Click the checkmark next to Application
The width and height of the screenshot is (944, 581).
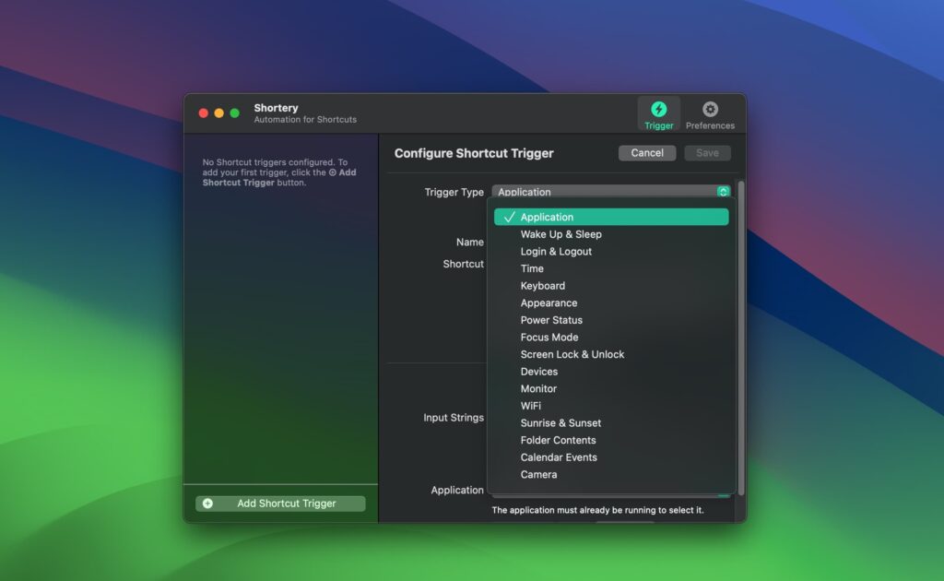coord(510,217)
